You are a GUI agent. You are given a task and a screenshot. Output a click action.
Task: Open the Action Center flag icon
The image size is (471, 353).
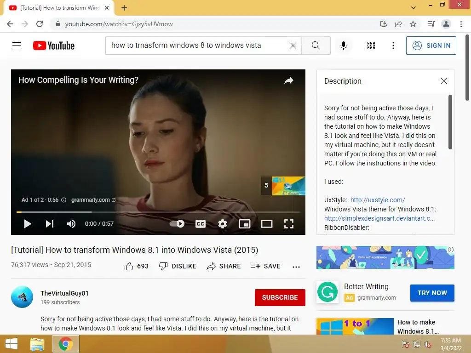(x=406, y=344)
